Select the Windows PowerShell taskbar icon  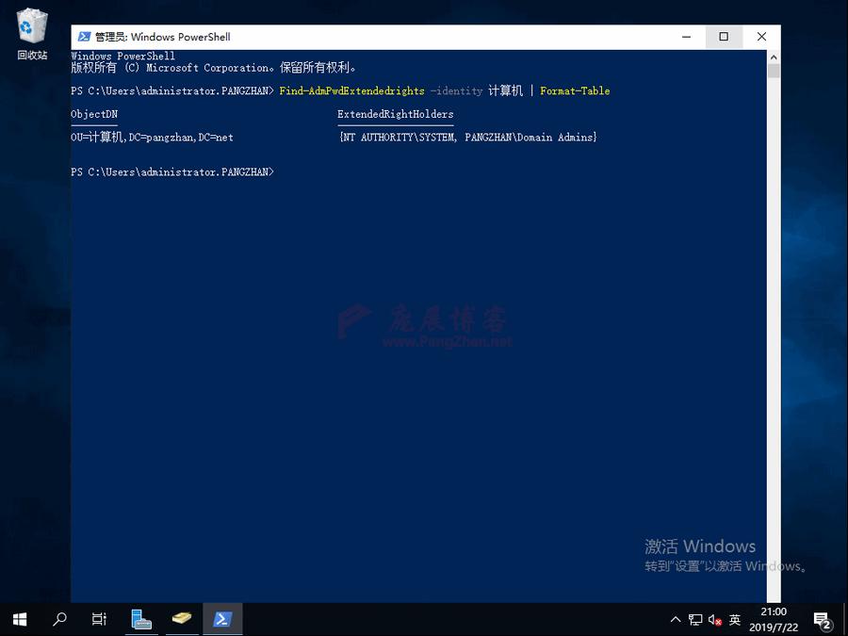pos(222,619)
